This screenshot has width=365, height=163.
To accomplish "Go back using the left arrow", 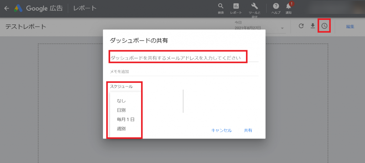I will click(x=7, y=9).
